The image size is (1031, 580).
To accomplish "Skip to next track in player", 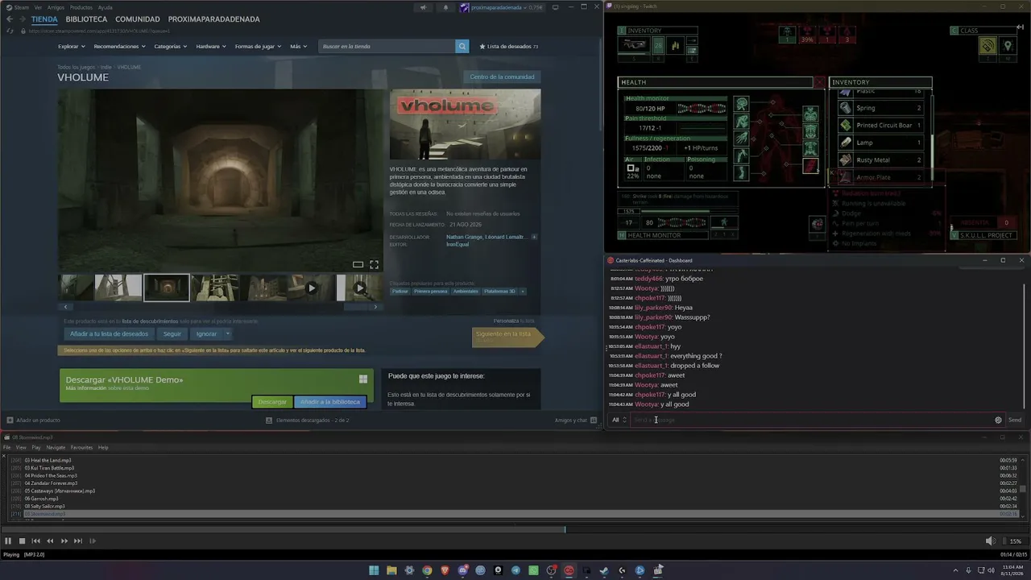I will 78,541.
